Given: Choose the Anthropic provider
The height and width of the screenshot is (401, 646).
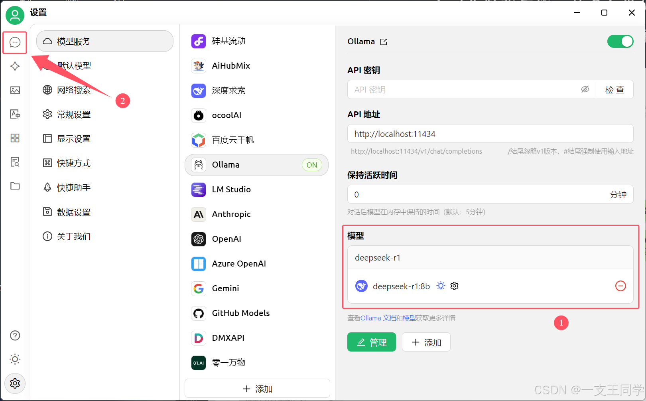Looking at the screenshot, I should [256, 214].
